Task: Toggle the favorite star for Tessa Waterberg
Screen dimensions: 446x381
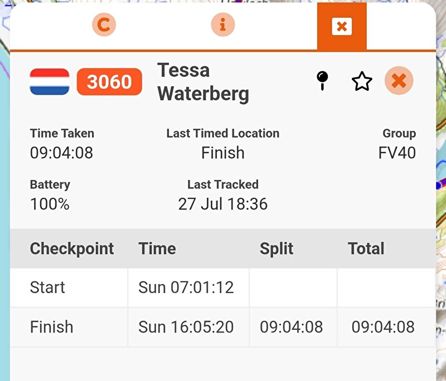Action: point(362,81)
